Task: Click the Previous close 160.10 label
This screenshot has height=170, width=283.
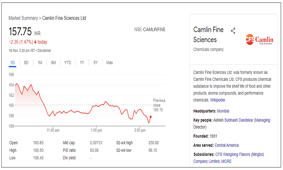Action: 159,105
